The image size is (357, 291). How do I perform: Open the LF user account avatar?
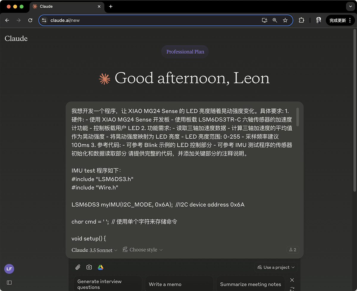(9, 269)
